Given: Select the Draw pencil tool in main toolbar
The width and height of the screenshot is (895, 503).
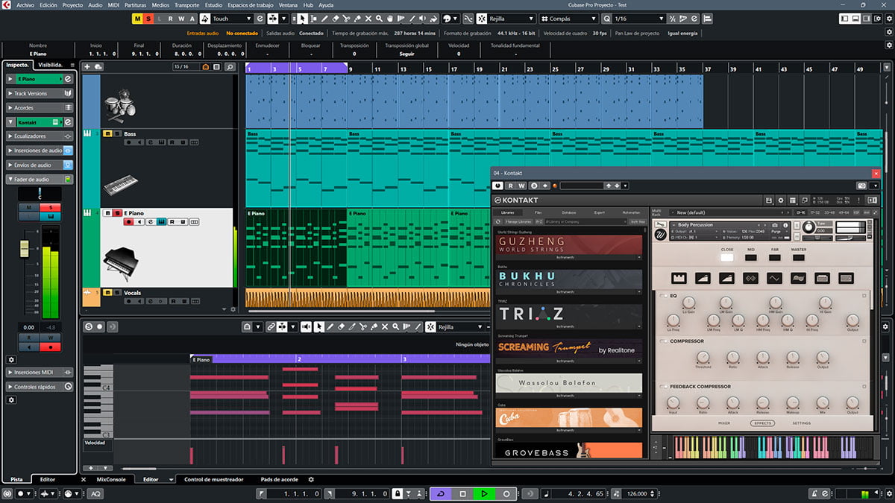Looking at the screenshot, I should [x=324, y=18].
